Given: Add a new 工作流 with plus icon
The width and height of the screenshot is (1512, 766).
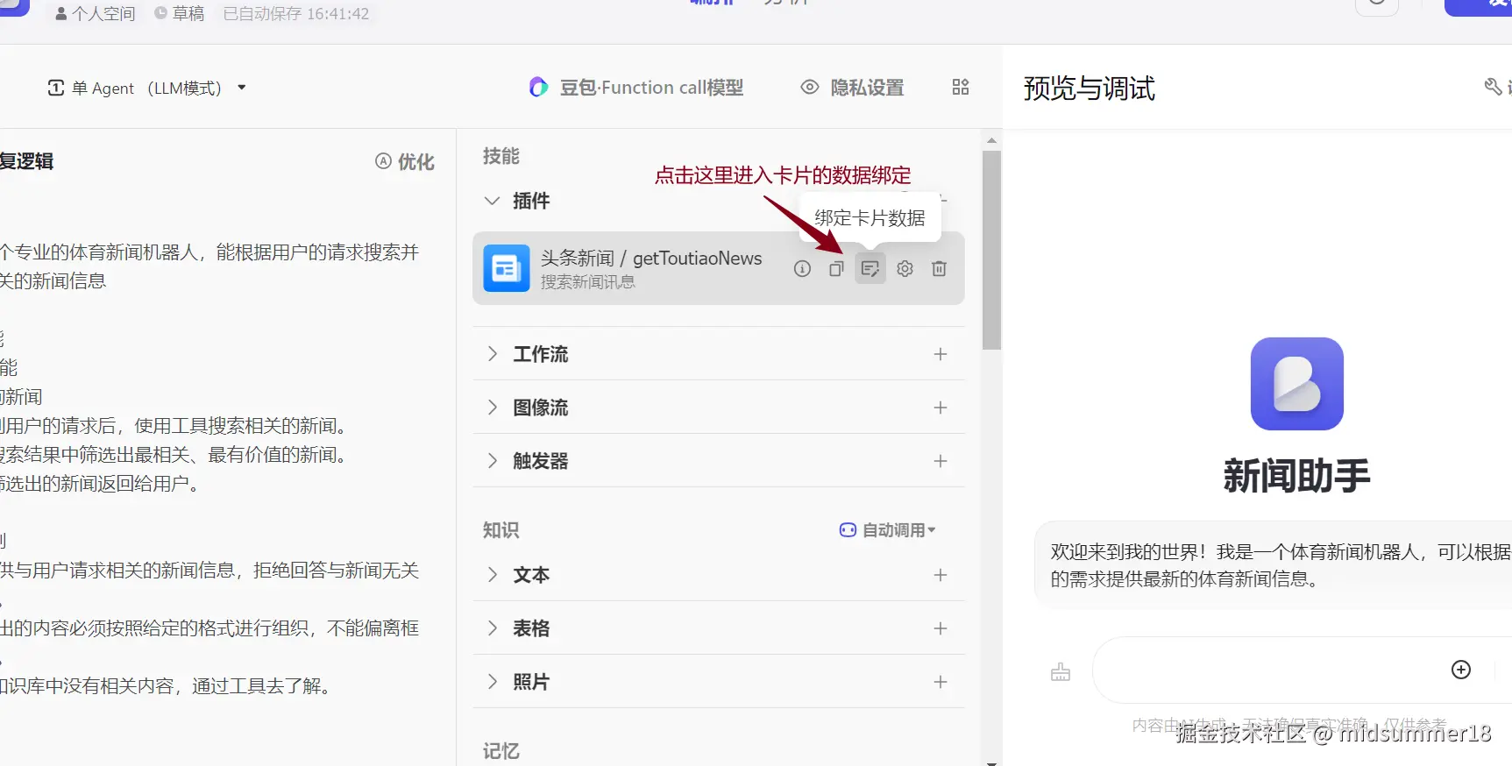Looking at the screenshot, I should pos(941,354).
